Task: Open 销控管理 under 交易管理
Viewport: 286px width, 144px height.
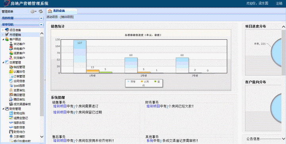Action: [19, 67]
